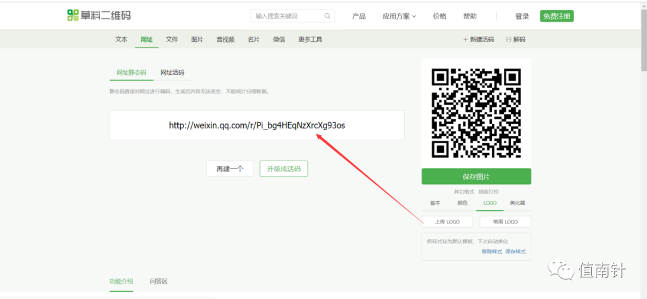The image size is (647, 299).
Task: Click the 草料二维码 logo
Action: (x=99, y=16)
